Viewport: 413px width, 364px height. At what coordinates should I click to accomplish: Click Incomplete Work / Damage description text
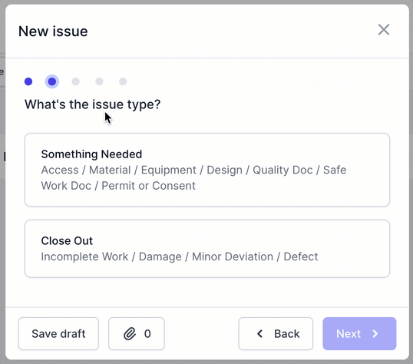[180, 256]
